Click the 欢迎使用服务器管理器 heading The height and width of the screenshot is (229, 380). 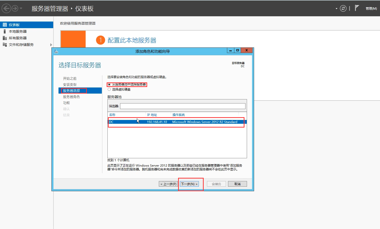(x=78, y=23)
